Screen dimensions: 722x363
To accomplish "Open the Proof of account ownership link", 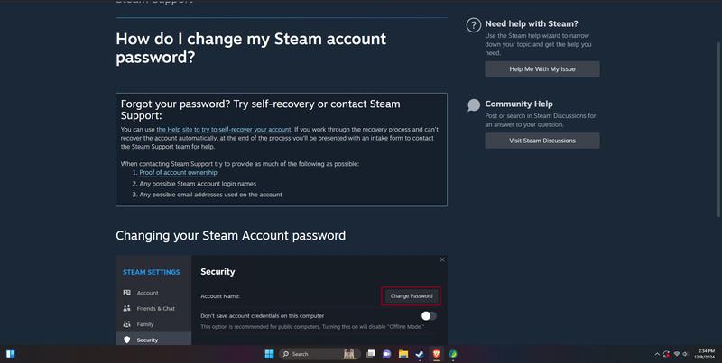I will (178, 172).
